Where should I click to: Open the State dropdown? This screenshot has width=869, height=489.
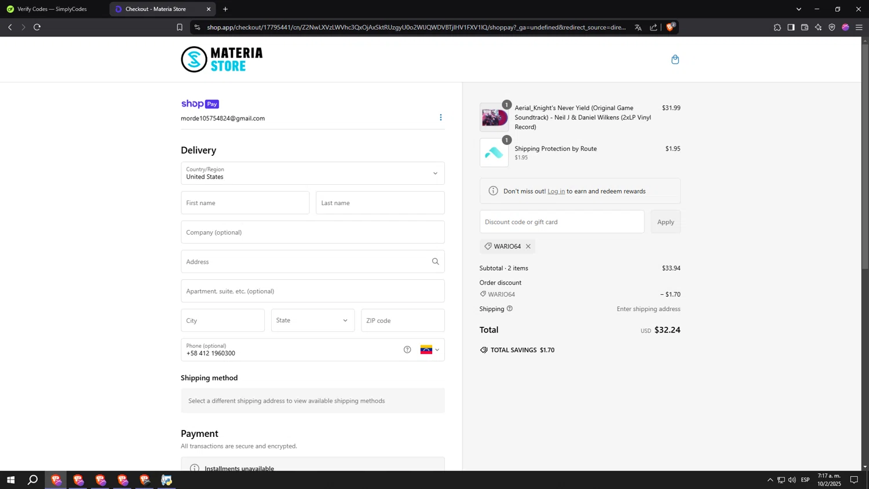(313, 320)
